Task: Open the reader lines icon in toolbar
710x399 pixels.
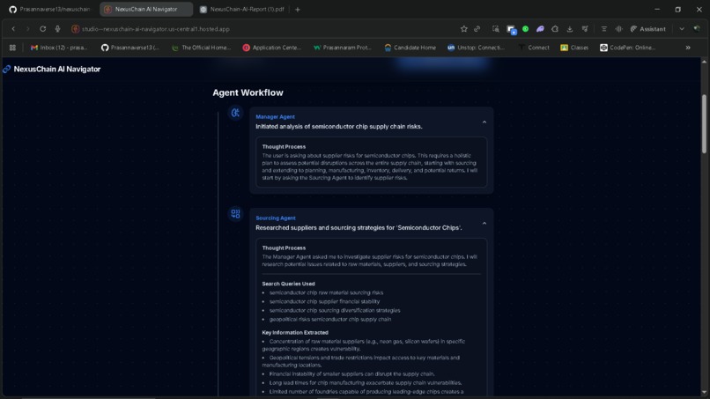Action: pos(604,29)
